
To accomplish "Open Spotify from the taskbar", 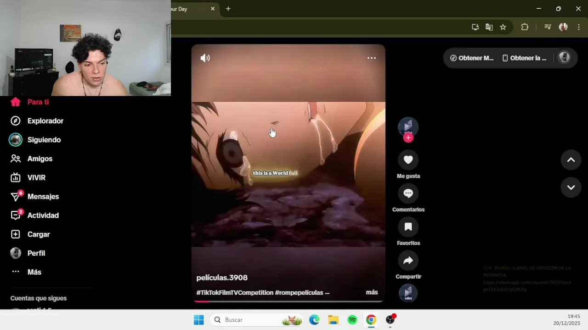I will click(352, 320).
